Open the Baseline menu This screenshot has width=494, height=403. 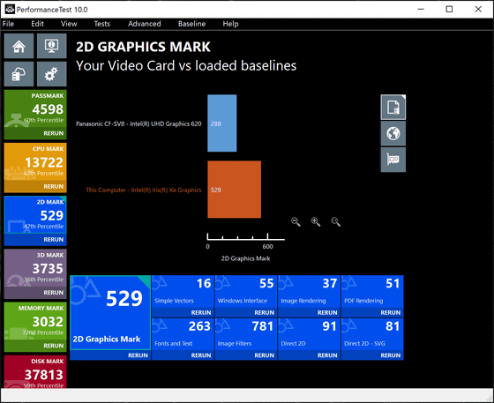pos(191,24)
